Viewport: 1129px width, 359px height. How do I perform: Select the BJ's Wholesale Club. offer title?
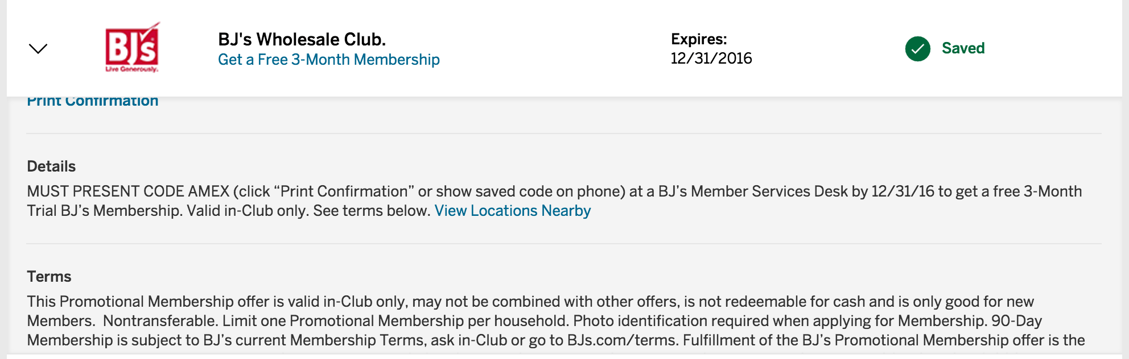pyautogui.click(x=302, y=39)
